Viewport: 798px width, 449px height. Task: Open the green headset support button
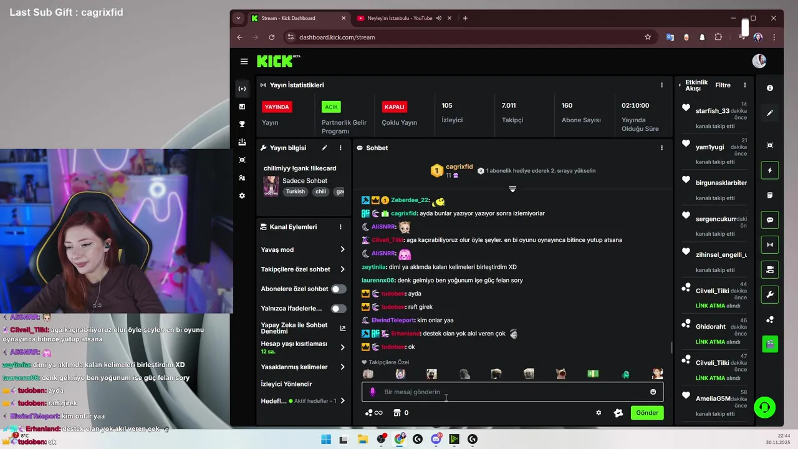tap(764, 407)
